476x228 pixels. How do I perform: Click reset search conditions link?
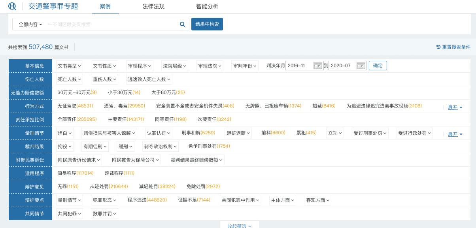[x=453, y=47]
